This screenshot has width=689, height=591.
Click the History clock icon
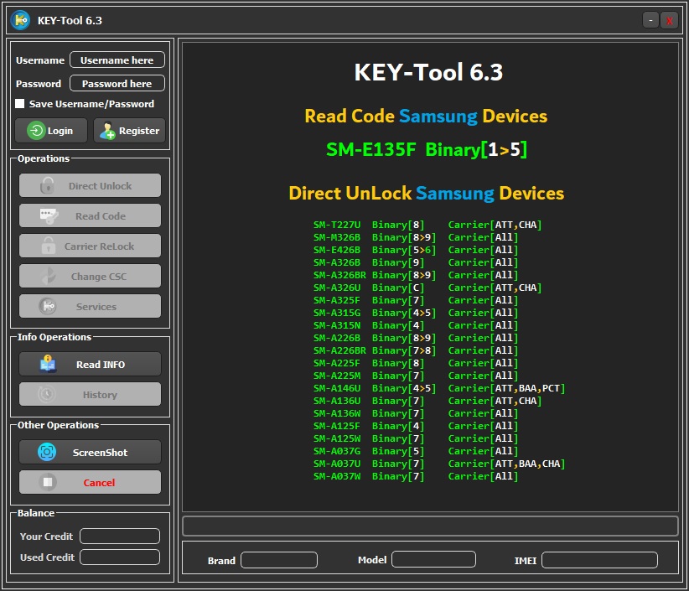47,394
